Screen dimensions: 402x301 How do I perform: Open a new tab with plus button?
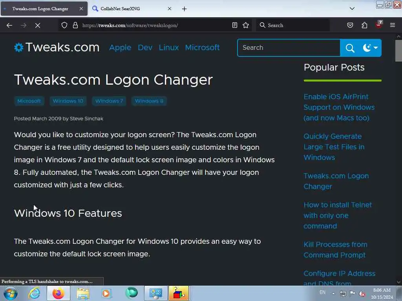tap(185, 9)
